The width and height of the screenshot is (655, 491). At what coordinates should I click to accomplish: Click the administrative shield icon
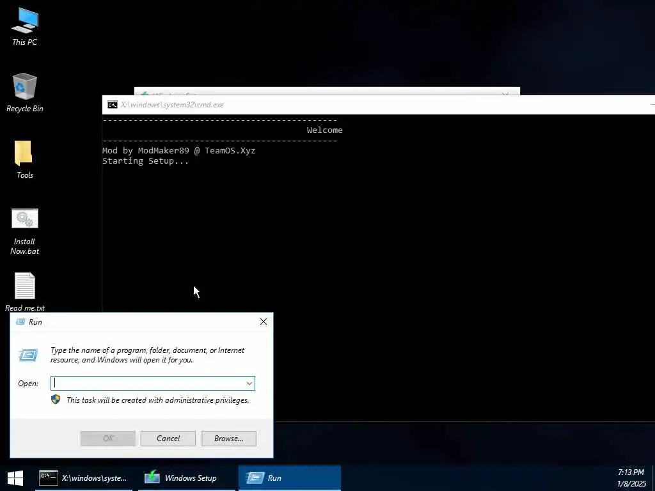(56, 400)
